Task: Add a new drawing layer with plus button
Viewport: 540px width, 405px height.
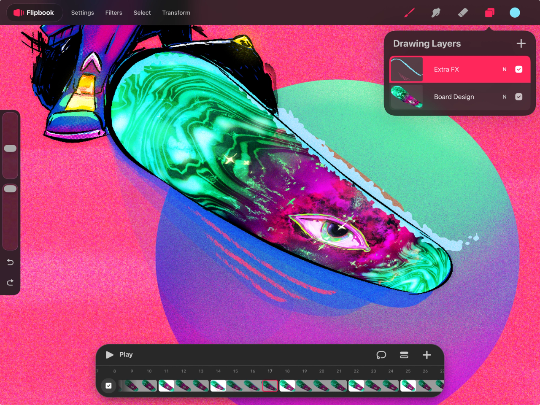Action: tap(521, 43)
